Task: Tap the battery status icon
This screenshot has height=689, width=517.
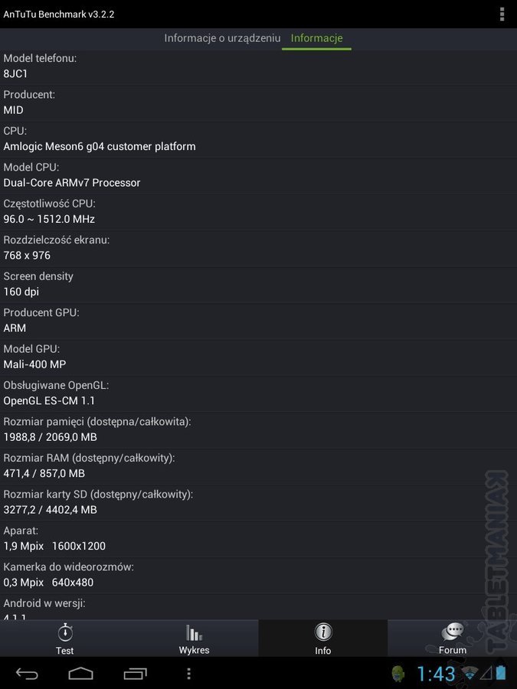Action: [x=501, y=673]
